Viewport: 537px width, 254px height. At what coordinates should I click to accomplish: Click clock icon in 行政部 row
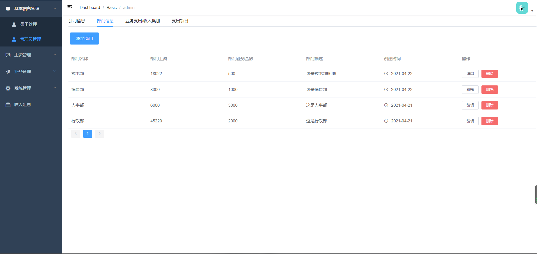click(x=386, y=121)
